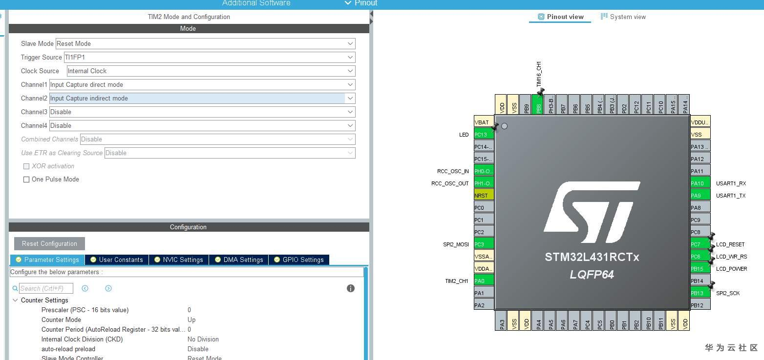Select the PH0 RCC_OSC_IN pin
Viewport: 764px width, 360px height.
point(484,171)
